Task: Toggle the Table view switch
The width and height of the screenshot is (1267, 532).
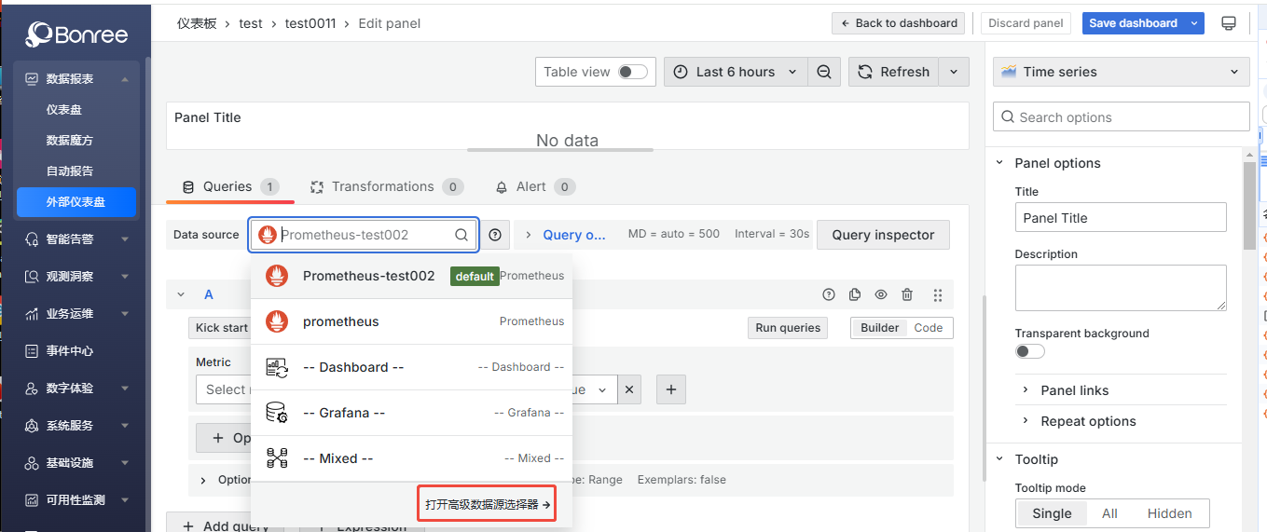Action: 633,72
